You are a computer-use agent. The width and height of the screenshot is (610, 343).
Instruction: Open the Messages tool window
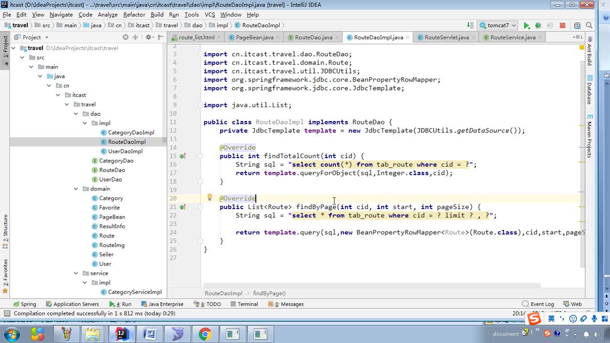[x=285, y=304]
